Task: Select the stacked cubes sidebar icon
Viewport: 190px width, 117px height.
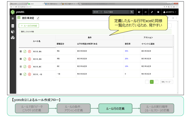Action: 13,37
